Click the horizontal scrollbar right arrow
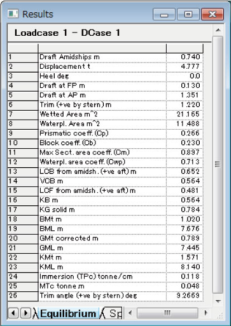 (x=206, y=313)
